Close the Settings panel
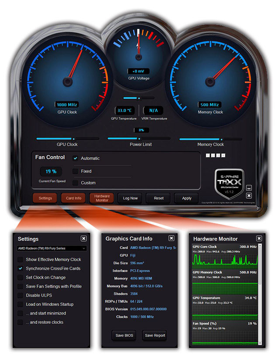This screenshot has height=358, width=276. (84, 239)
